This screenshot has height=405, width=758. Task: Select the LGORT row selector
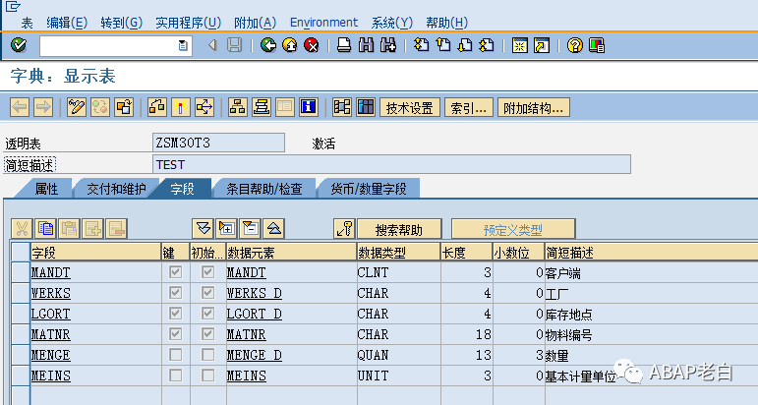point(21,314)
